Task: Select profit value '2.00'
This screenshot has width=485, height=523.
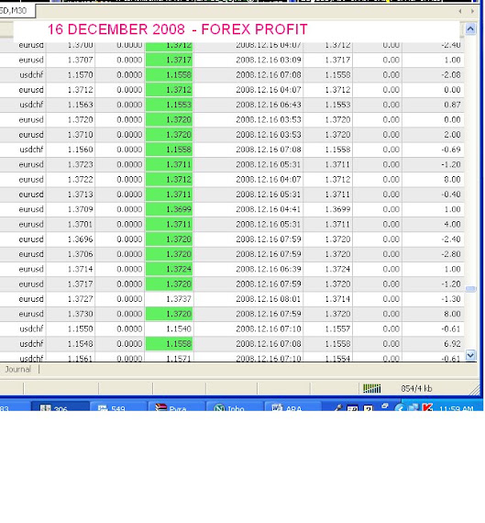Action: click(452, 135)
